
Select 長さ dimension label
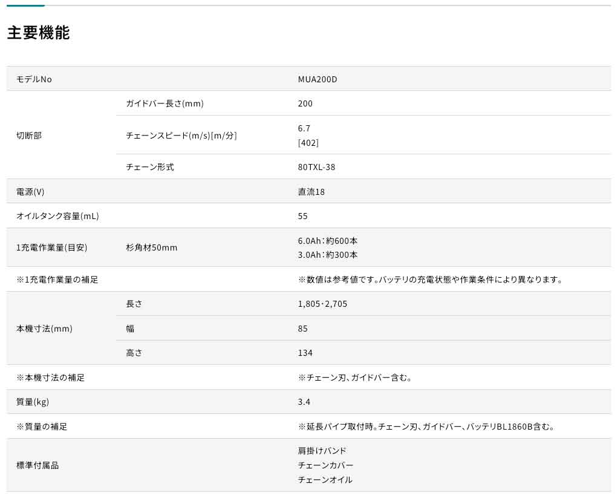click(x=134, y=304)
